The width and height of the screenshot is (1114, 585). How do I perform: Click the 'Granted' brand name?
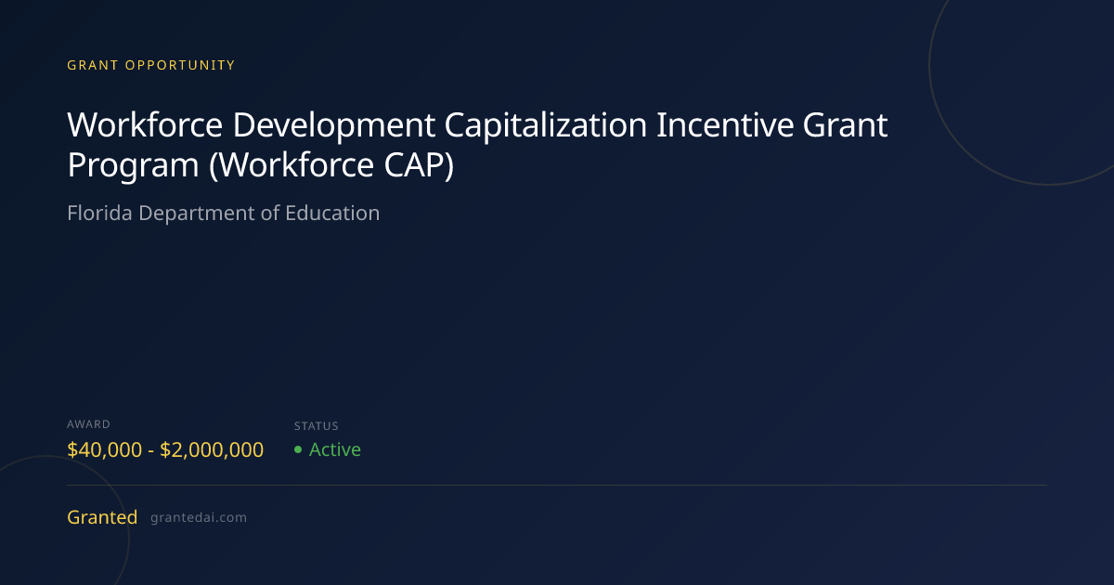coord(102,517)
